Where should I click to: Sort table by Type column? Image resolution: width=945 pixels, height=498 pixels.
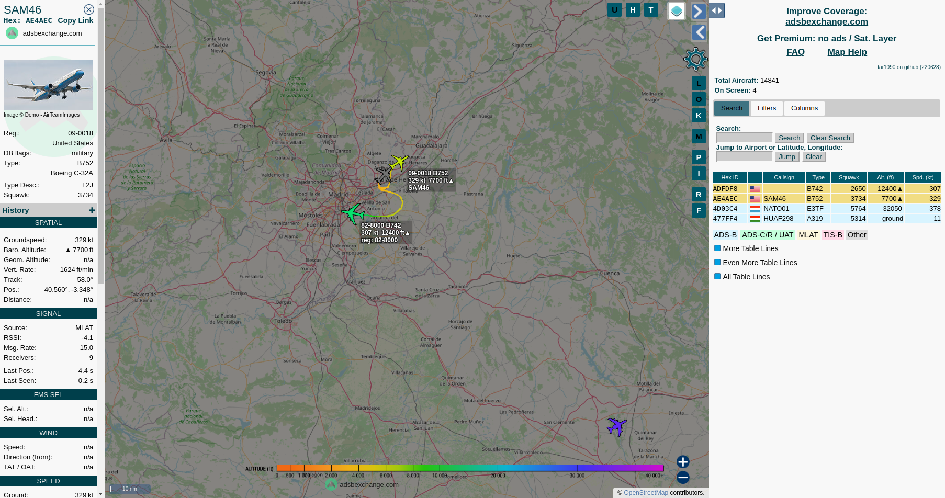pos(818,177)
